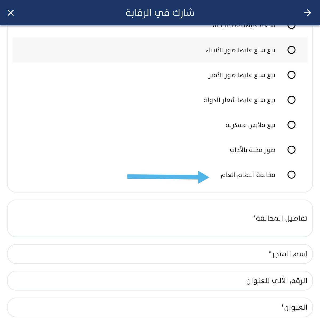Tap the label 'بيع ملابس عسكرية'
Viewport: 320px width, 318px height.
pos(250,125)
